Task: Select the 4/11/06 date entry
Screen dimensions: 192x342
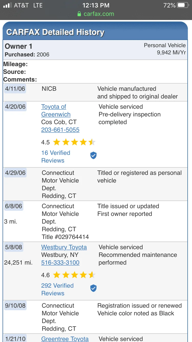Action: point(15,89)
